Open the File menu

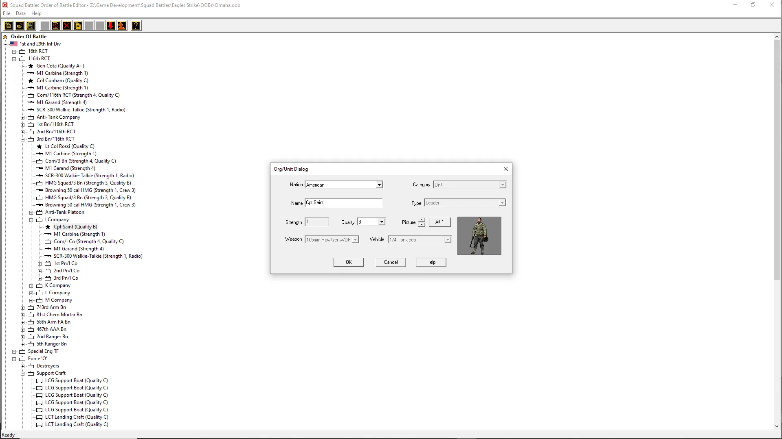(x=7, y=13)
